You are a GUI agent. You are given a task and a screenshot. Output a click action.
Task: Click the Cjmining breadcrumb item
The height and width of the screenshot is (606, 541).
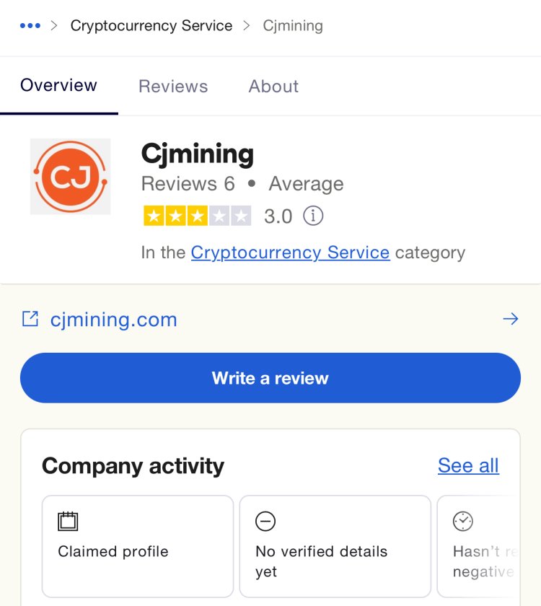[293, 26]
